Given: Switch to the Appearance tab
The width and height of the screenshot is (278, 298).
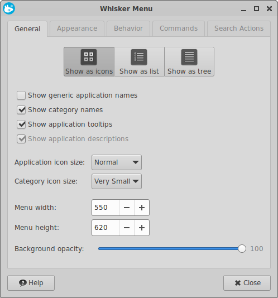Looking at the screenshot, I should (x=77, y=28).
